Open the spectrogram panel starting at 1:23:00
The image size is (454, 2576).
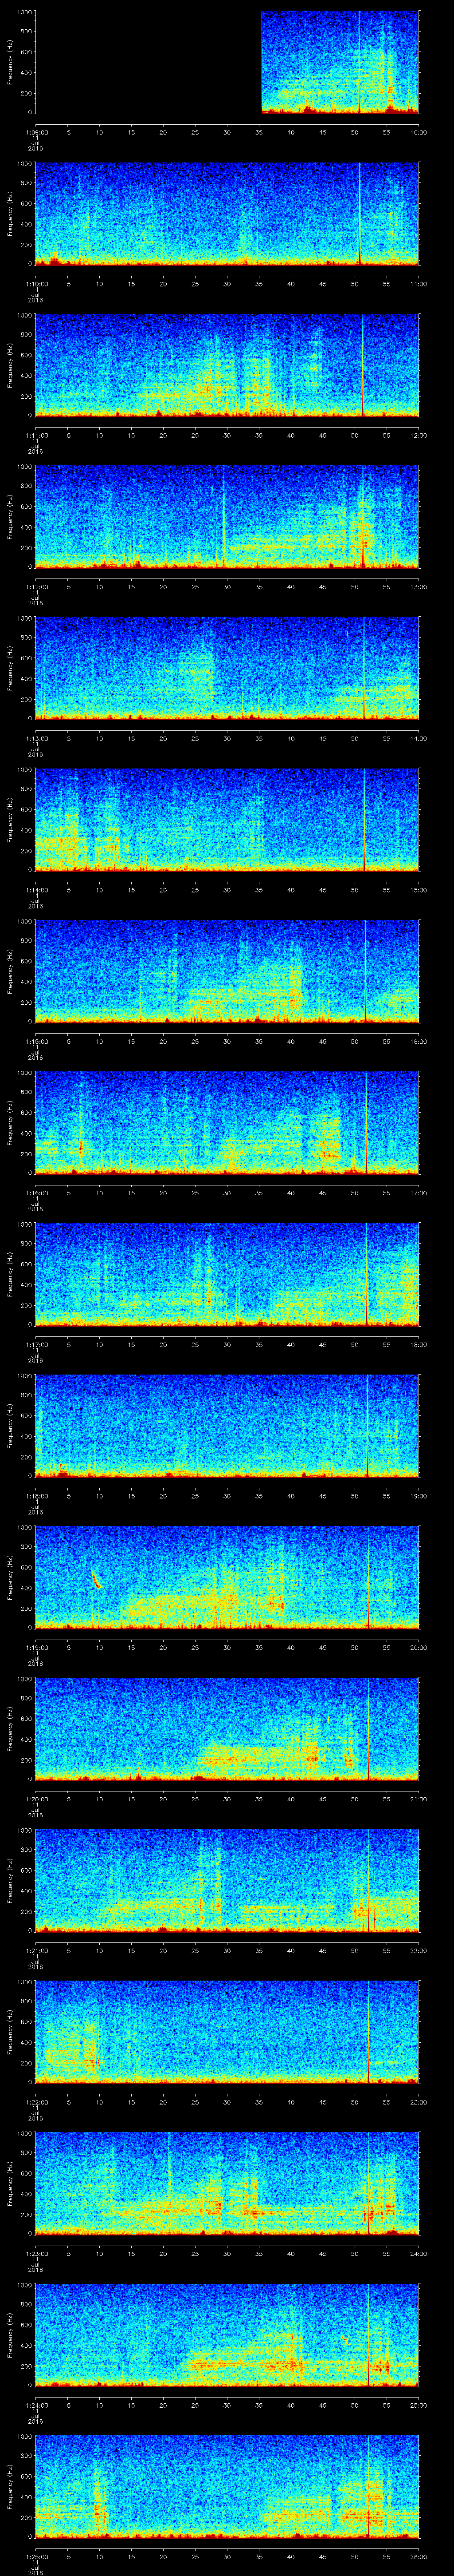(227, 2183)
